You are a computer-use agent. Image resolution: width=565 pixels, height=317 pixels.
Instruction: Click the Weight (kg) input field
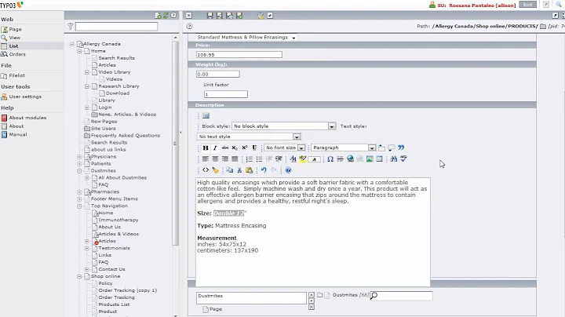[x=217, y=75]
